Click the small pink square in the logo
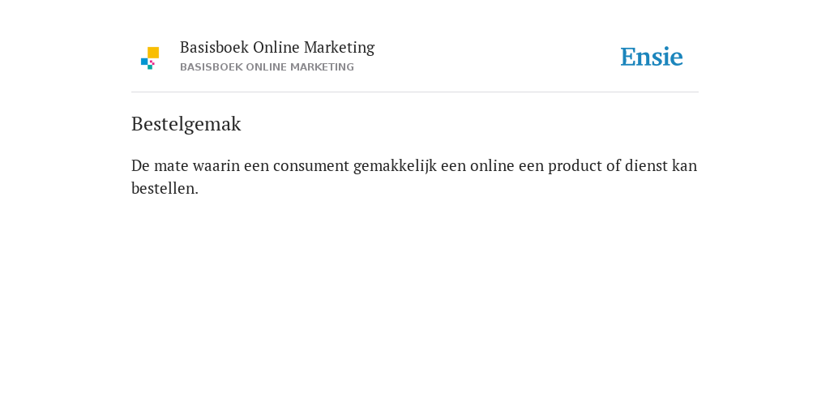 (152, 62)
